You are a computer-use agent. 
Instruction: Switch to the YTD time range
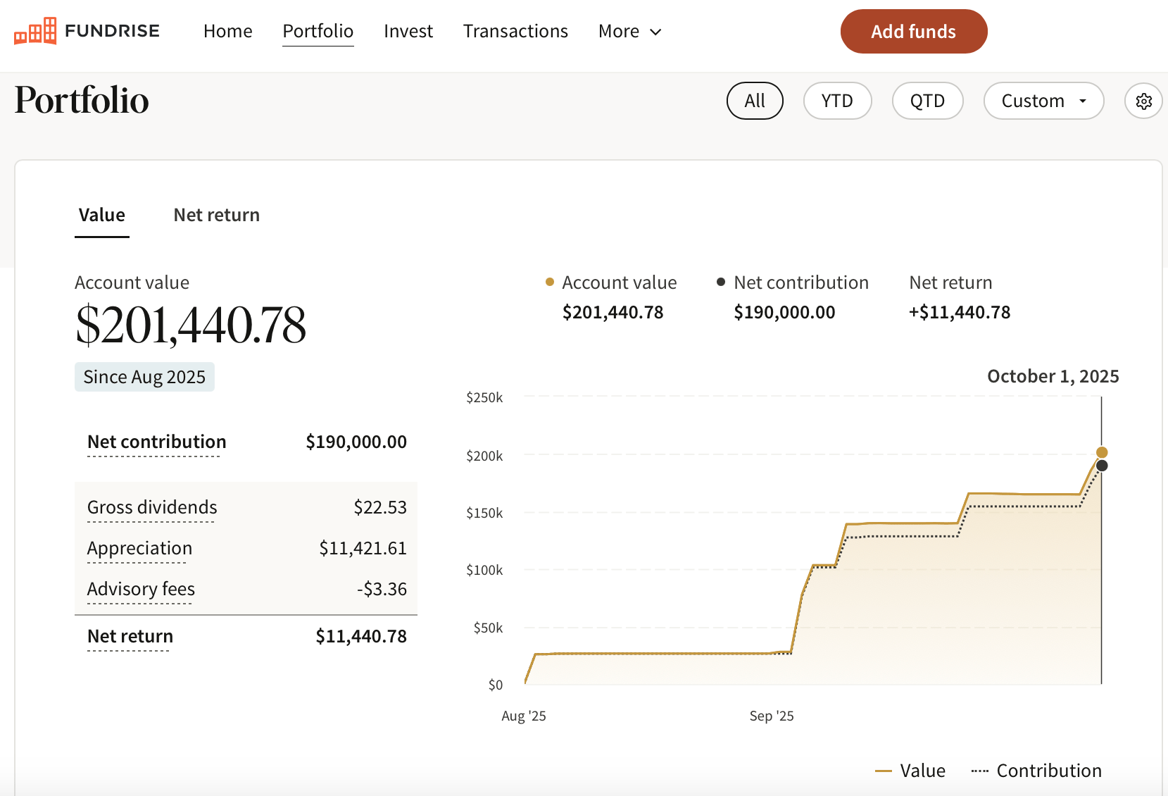pyautogui.click(x=837, y=101)
